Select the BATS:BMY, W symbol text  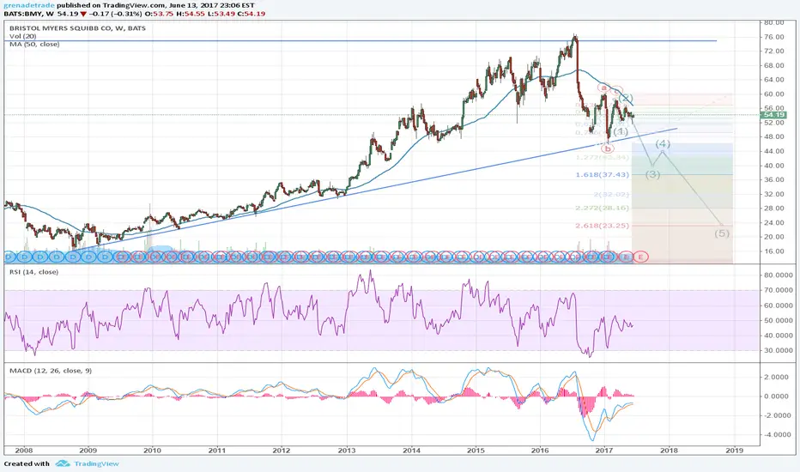[x=29, y=14]
